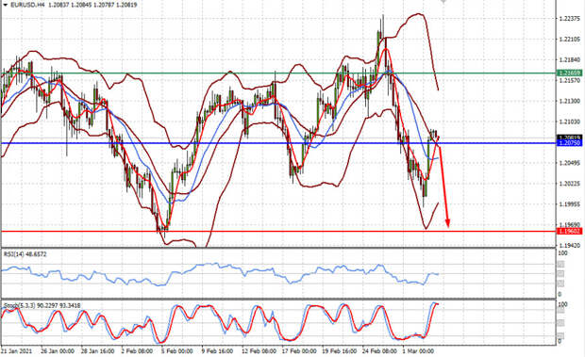Viewport: 585px width, 357px height.
Task: Click the blue 1.20750 price label
Action: point(569,143)
